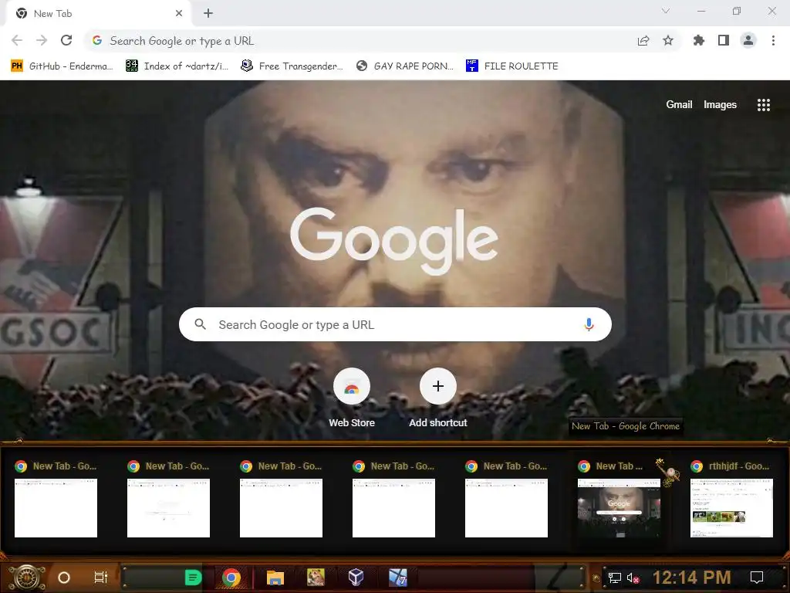Open the tab search chevron

pos(666,11)
